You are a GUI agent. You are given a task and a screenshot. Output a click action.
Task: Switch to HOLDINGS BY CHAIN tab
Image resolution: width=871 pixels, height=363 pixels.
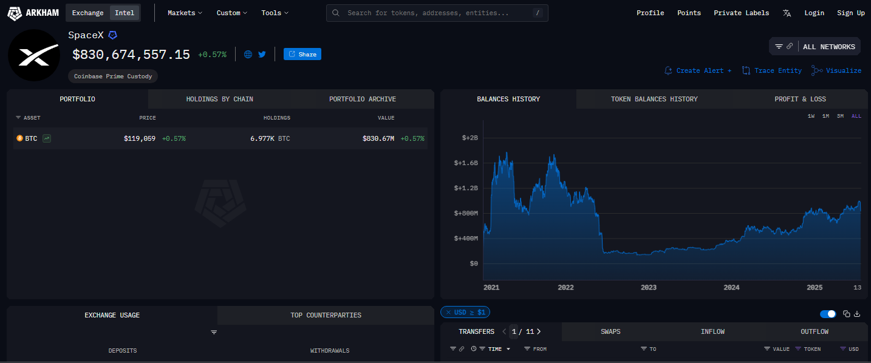tap(219, 99)
